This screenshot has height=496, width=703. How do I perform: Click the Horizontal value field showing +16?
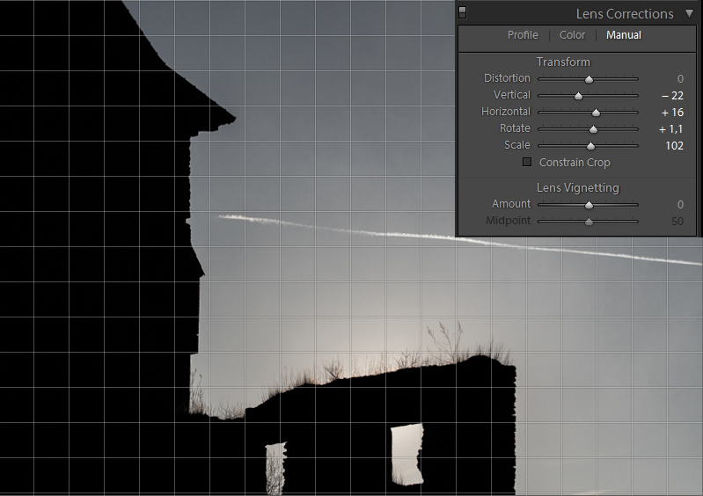672,113
